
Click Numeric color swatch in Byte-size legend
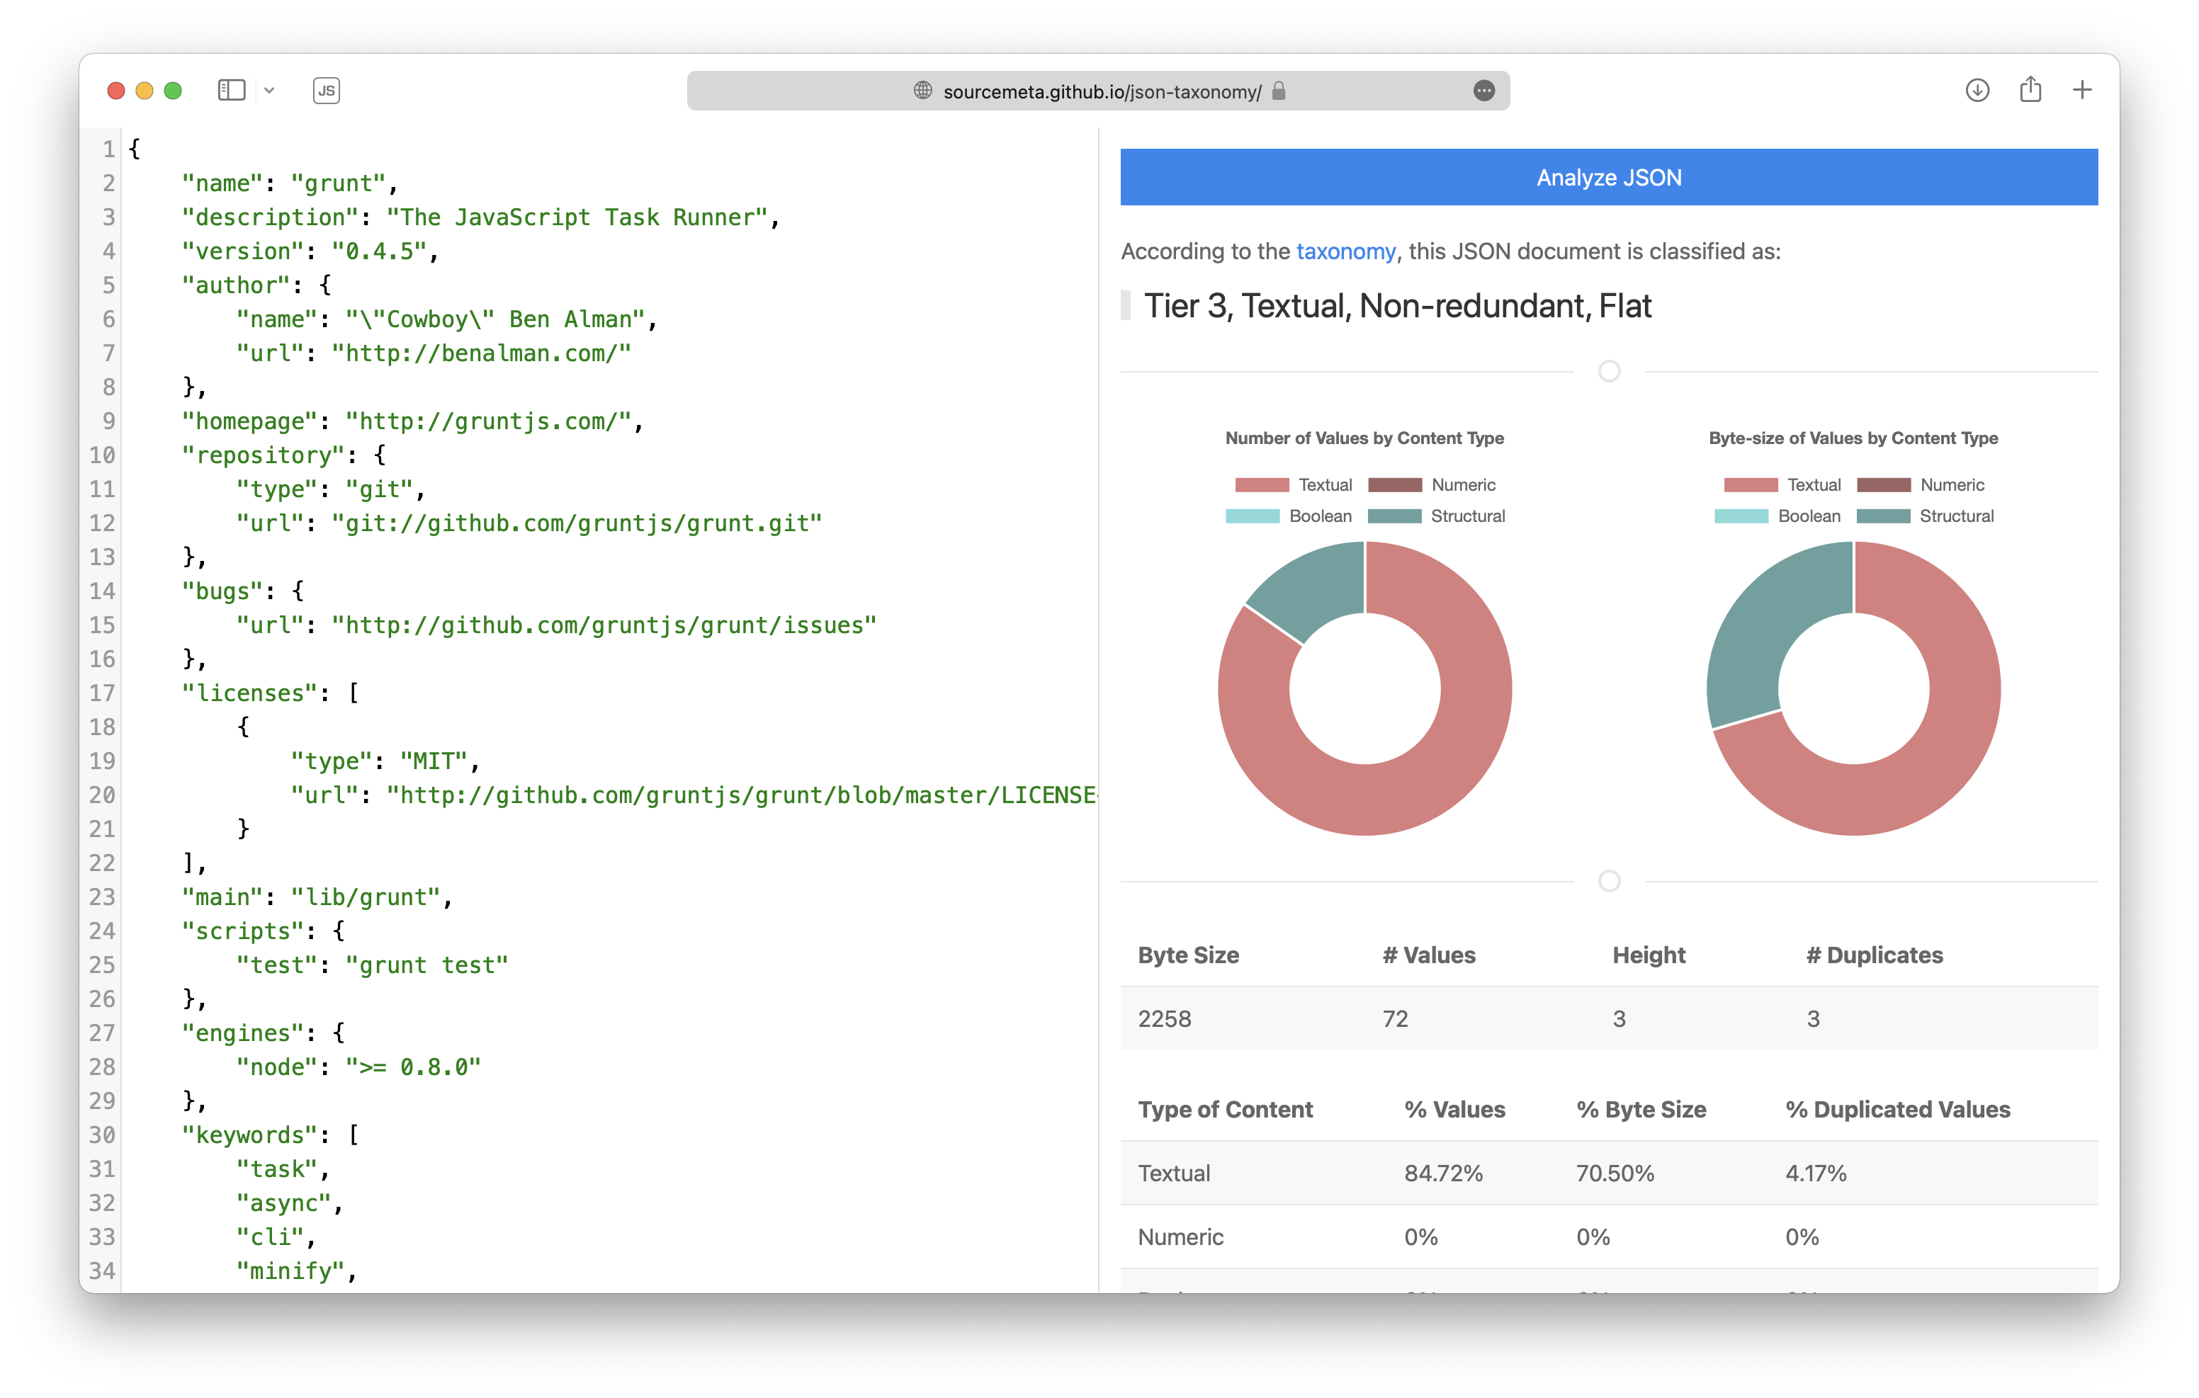coord(1883,485)
